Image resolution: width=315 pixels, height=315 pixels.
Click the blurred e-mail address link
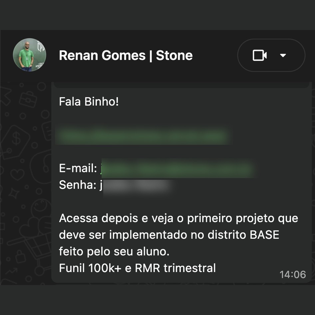coord(176,168)
